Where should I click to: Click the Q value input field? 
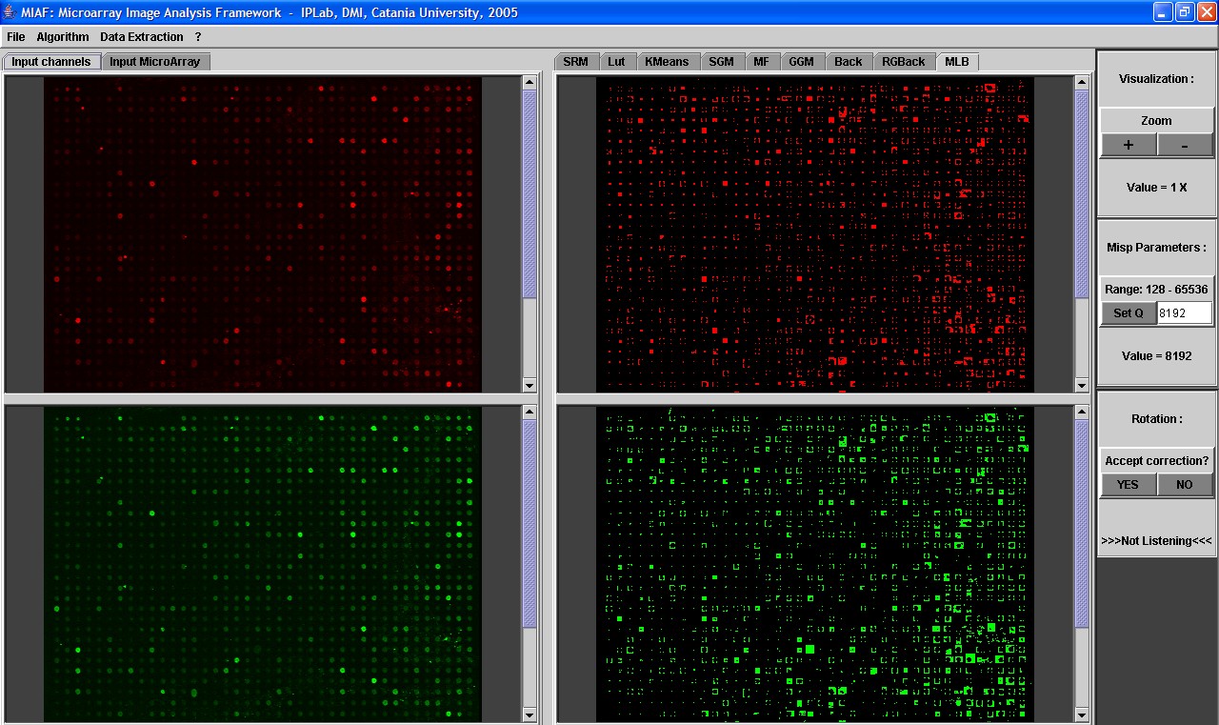(1185, 313)
